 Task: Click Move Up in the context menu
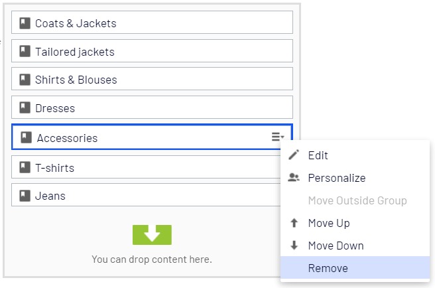click(x=329, y=223)
